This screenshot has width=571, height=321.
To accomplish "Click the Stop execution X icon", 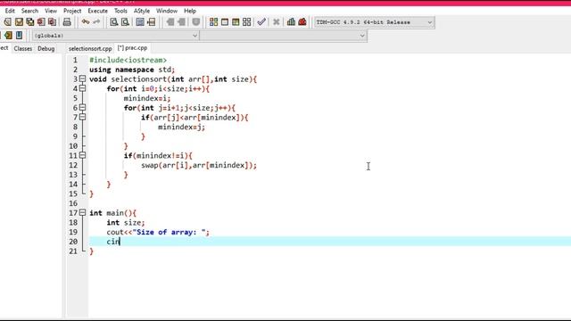I will pos(277,22).
